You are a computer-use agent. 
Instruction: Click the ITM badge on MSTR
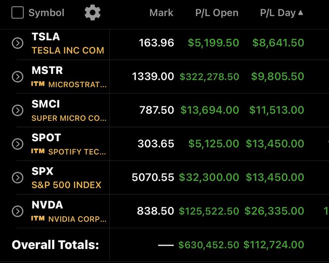click(x=38, y=84)
